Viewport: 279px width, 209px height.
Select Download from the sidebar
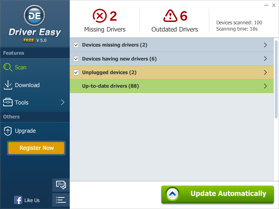(x=26, y=85)
